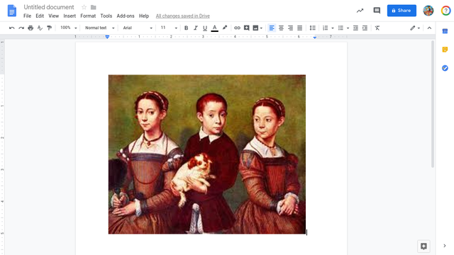Image resolution: width=454 pixels, height=255 pixels.
Task: Open line spacing options
Action: 313,28
